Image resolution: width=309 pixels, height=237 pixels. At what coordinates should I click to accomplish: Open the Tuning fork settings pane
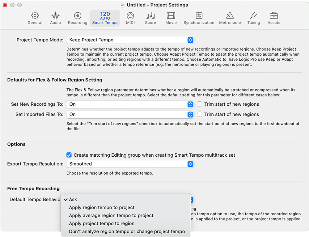tap(253, 16)
